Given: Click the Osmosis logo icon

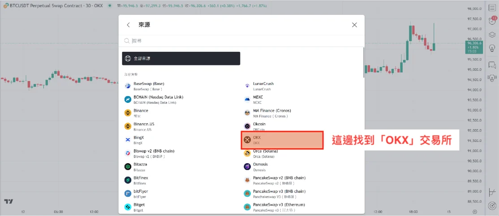Looking at the screenshot, I should [247, 167].
